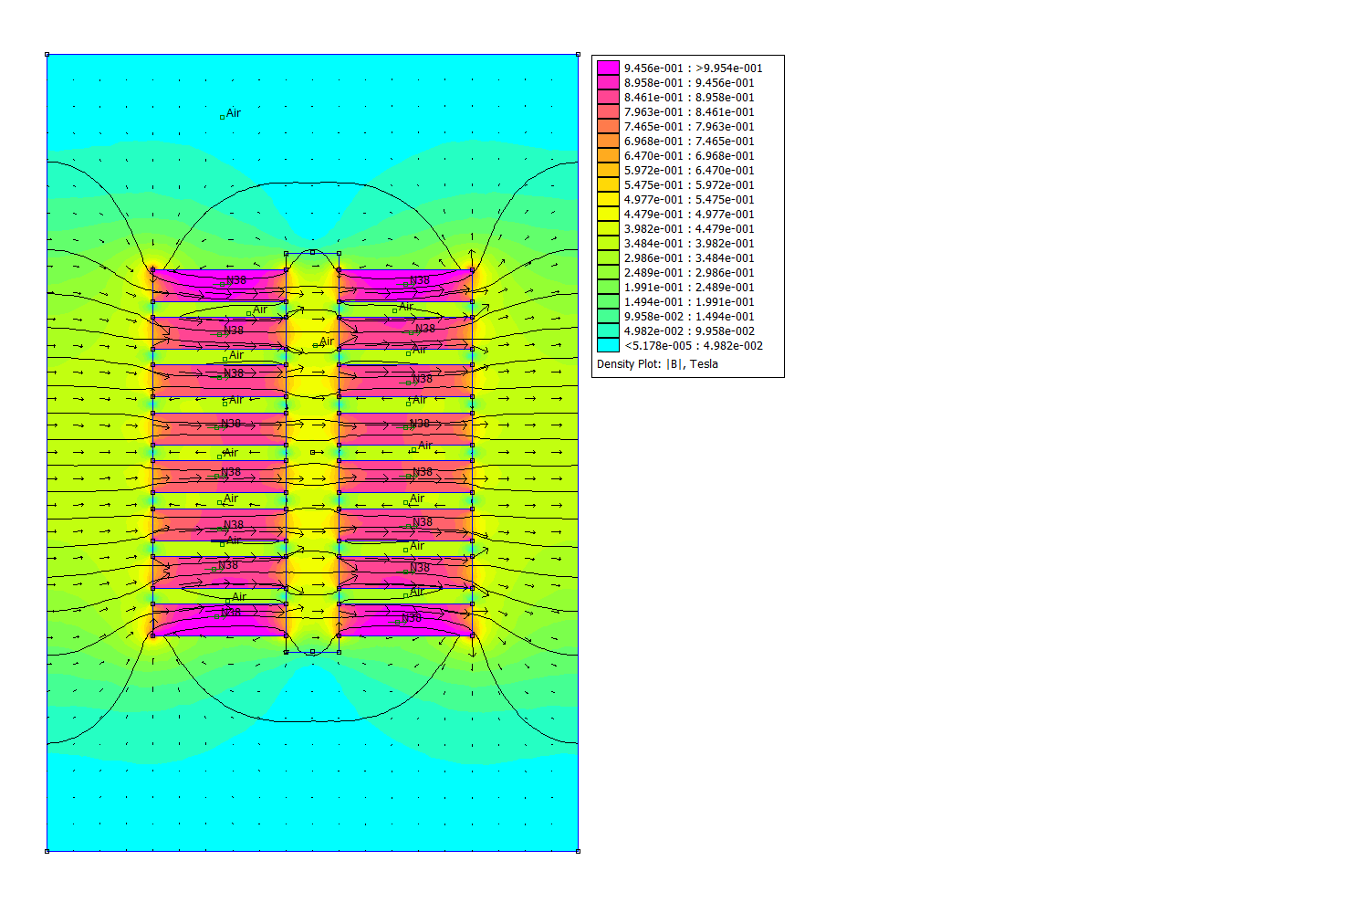
Task: Pick the yellow swatch for 4.977e-001 : 5.475e-001
Action: click(608, 199)
